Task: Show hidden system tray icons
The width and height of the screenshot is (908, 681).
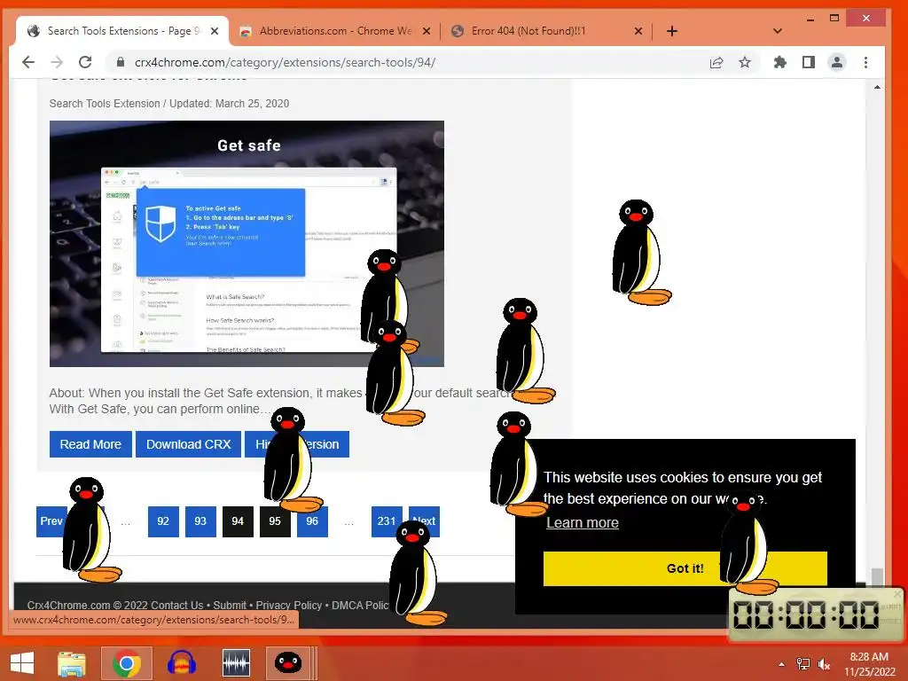Action: pos(782,664)
